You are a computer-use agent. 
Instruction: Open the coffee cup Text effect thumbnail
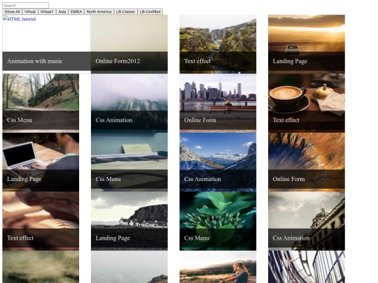[x=307, y=103]
